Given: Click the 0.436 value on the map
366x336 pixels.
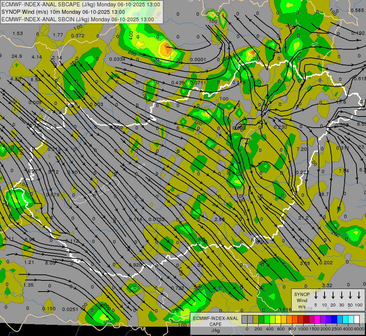Looking at the screenshot, I should 178,83.
